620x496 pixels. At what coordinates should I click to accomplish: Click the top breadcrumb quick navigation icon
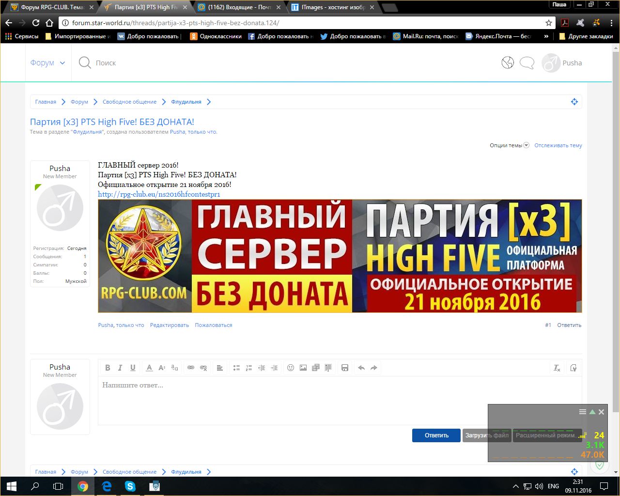tap(574, 102)
